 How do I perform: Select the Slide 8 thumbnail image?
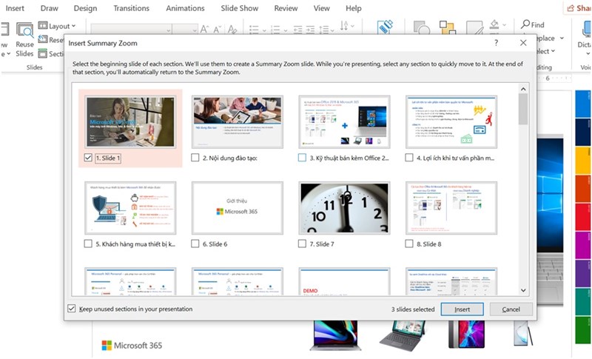pos(451,207)
